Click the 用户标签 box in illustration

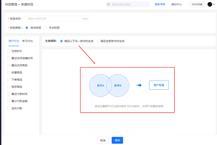pos(159,85)
